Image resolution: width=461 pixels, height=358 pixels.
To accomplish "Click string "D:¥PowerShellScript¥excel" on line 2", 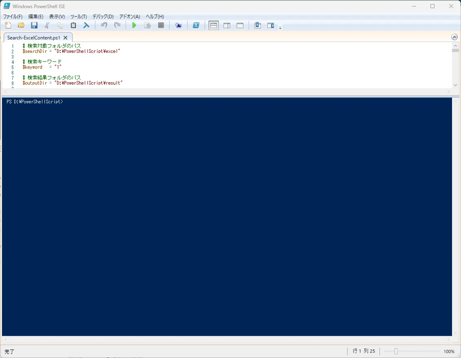I will pos(87,51).
